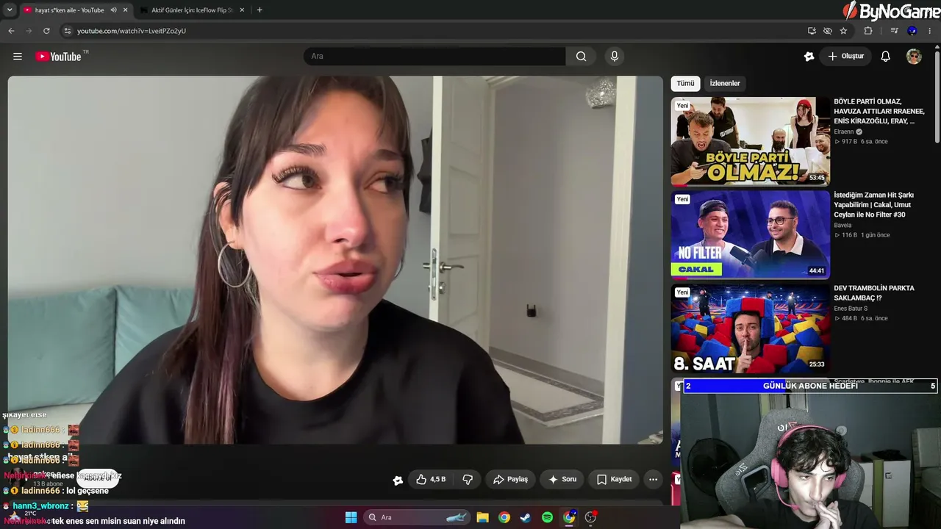Click the YouTube search field labeled Ara
Image resolution: width=941 pixels, height=529 pixels.
[434, 57]
